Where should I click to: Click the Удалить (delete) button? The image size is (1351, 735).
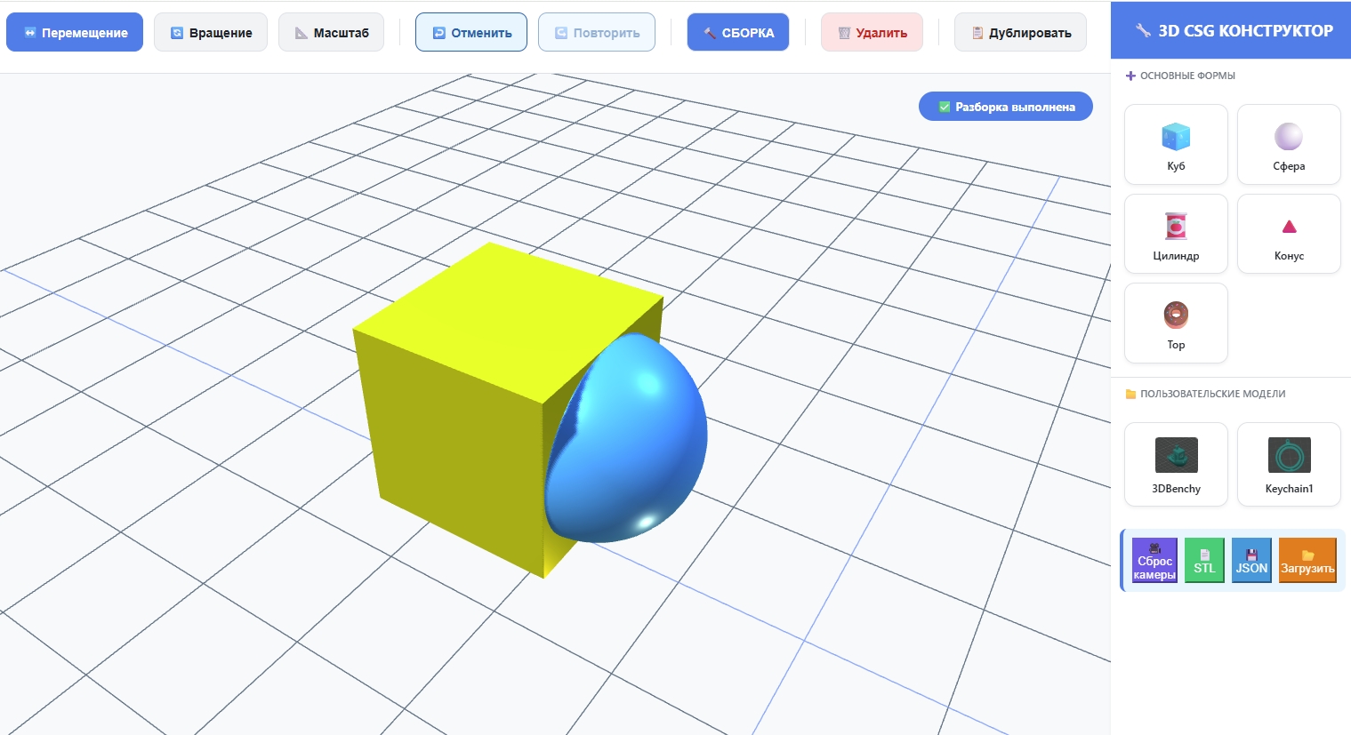click(872, 33)
